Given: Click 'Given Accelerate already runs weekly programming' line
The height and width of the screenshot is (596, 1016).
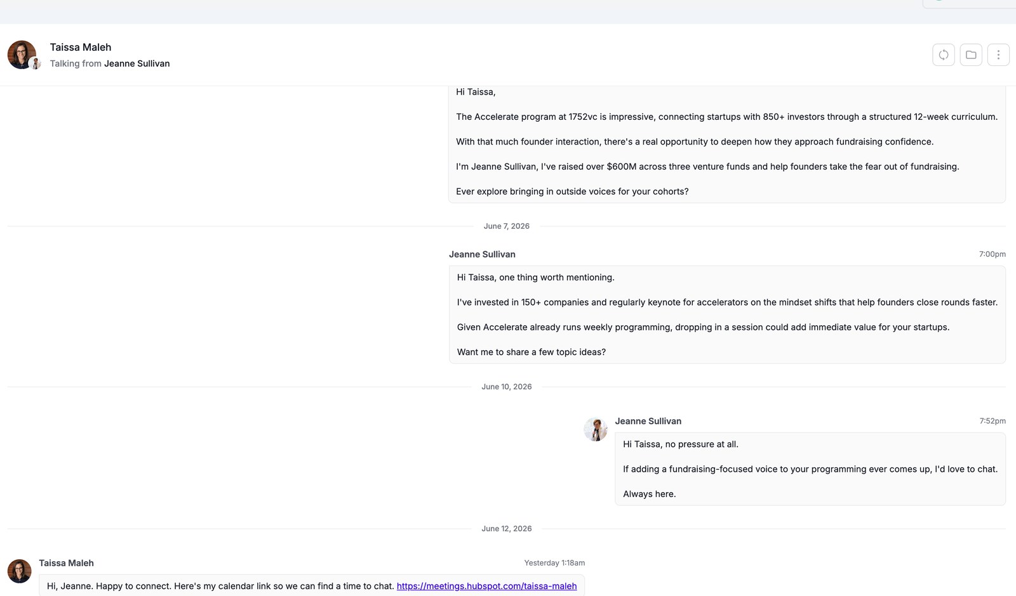Looking at the screenshot, I should 703,327.
